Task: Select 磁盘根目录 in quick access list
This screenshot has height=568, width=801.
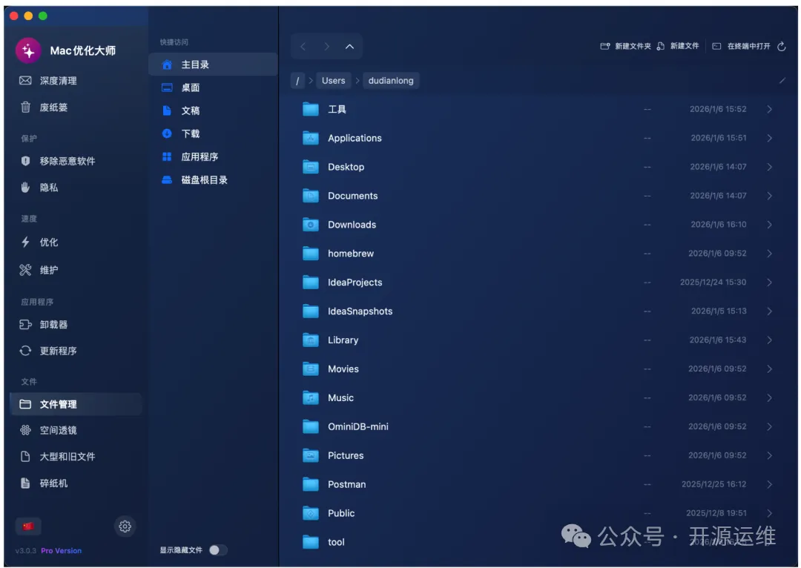Action: coord(204,180)
